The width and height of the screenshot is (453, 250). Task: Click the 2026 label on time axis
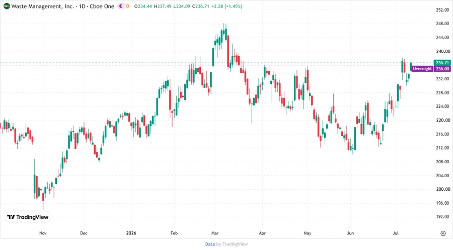(x=131, y=233)
